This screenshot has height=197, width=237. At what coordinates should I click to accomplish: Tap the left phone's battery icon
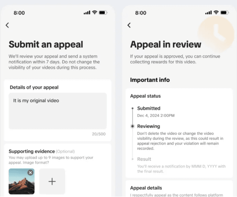[x=103, y=12]
